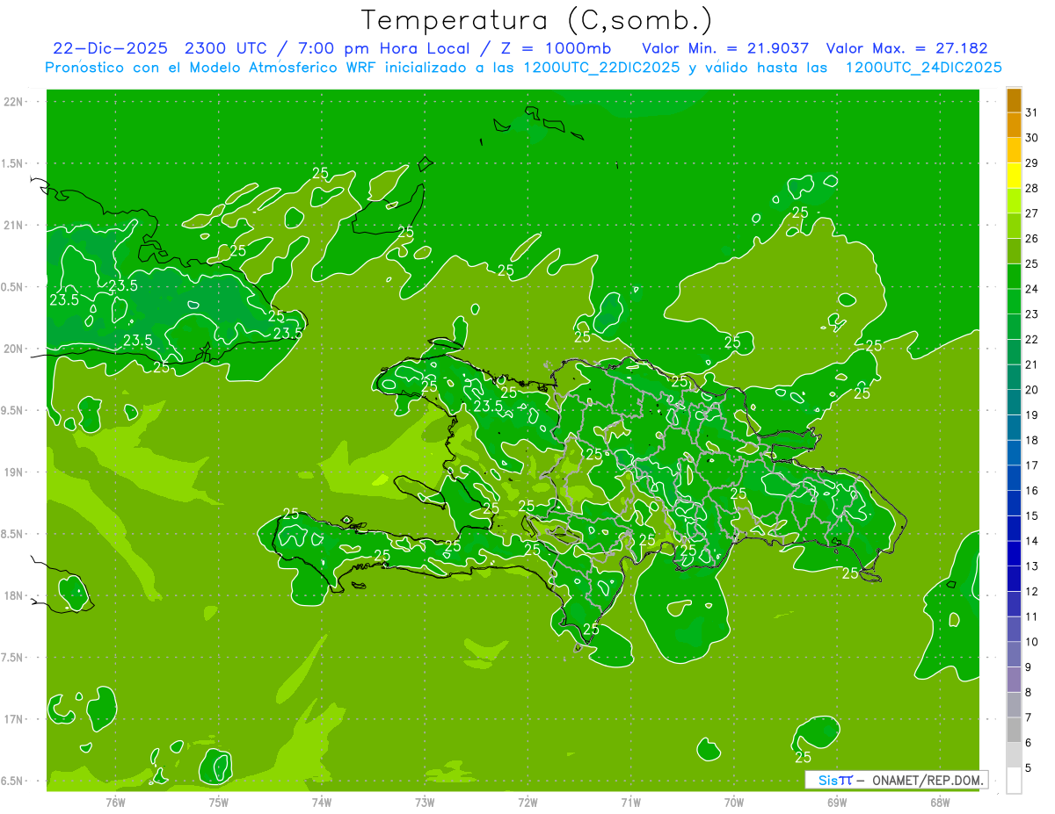The height and width of the screenshot is (814, 1055).
Task: Click the "Valor Min. = 21.9037" text
Action: click(725, 48)
